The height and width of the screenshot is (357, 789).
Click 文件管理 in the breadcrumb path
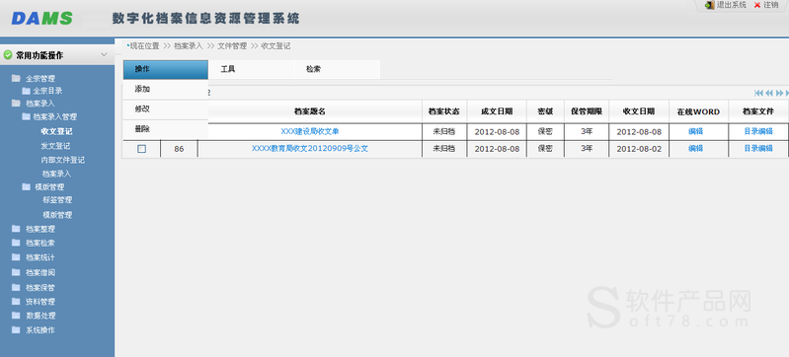pyautogui.click(x=232, y=45)
